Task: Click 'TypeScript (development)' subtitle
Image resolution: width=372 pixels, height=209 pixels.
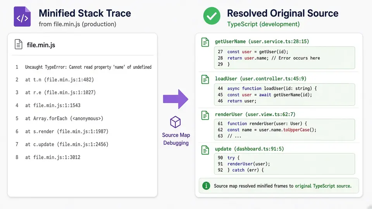Action: coord(263,24)
